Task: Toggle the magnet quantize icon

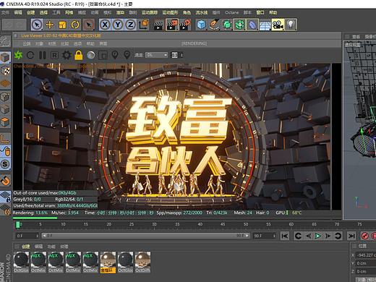Action: click(5, 181)
